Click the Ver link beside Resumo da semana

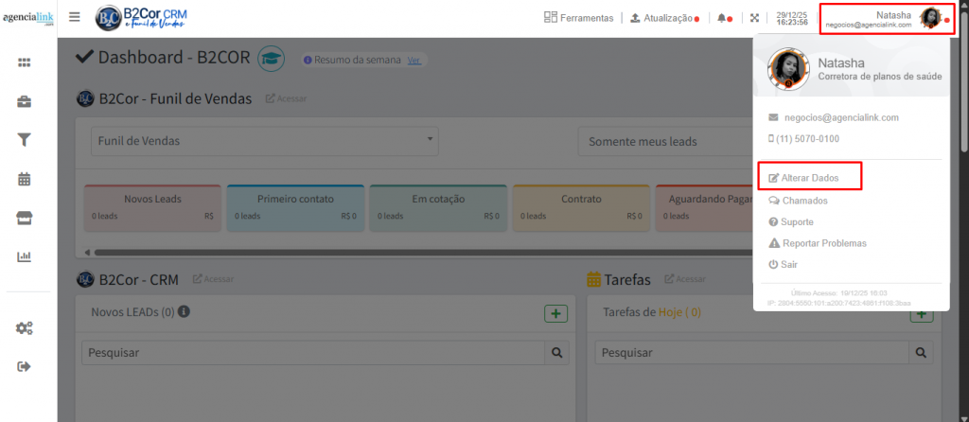click(x=414, y=60)
